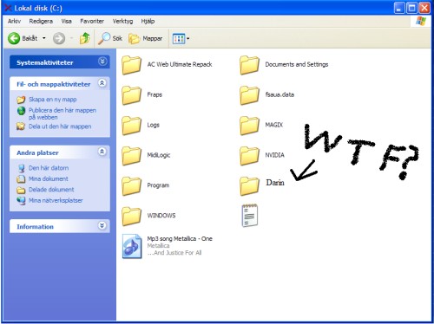
Task: Click the Dela ut shared folder icon
Action: point(21,126)
